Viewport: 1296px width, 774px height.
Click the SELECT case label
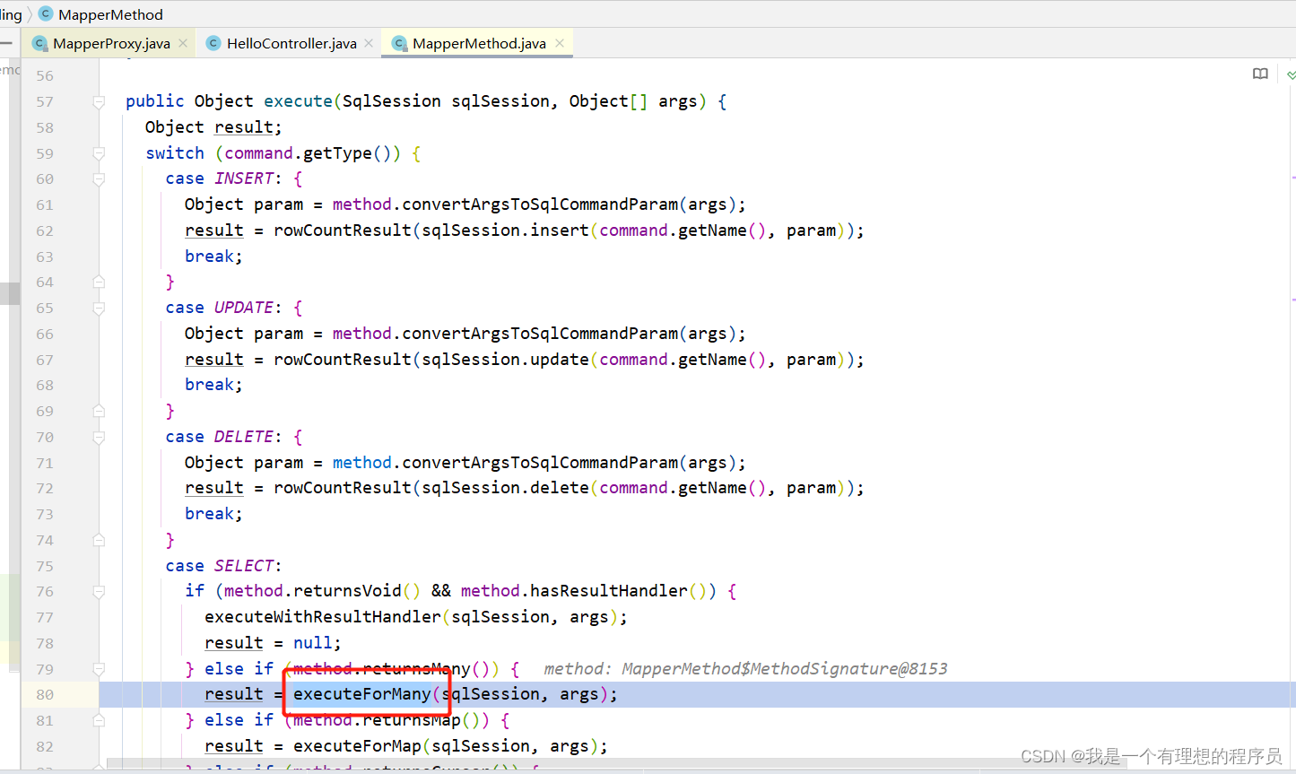pyautogui.click(x=244, y=566)
